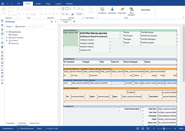
Task: Click the Save icon in title bar
Action: click(x=2, y=4)
